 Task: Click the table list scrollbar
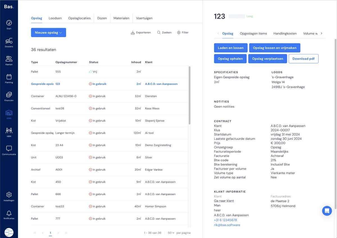click(x=190, y=95)
